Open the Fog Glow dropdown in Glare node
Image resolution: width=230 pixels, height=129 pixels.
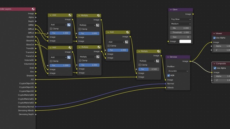(x=180, y=19)
